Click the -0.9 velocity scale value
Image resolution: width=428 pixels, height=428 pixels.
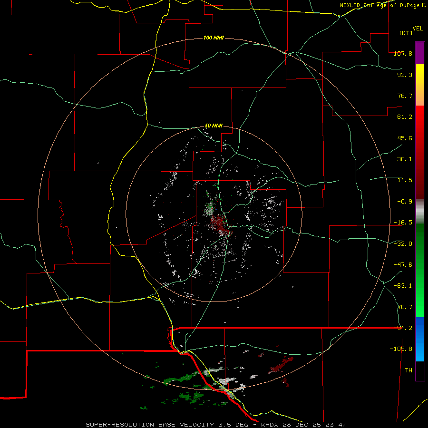[405, 202]
